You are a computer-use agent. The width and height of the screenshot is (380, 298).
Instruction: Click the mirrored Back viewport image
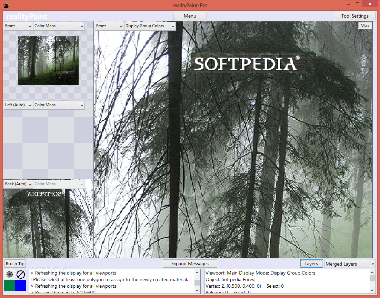(48, 223)
